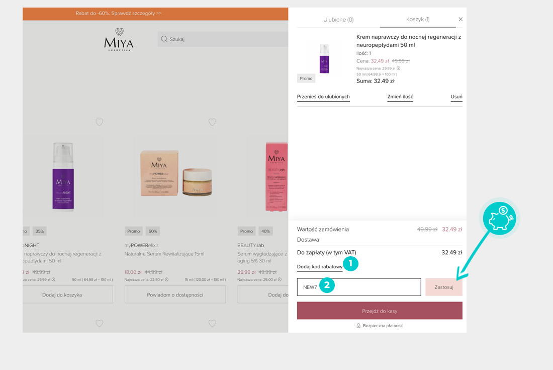553x370 pixels.
Task: Switch to the Ulubione (0) tab
Action: coord(338,20)
